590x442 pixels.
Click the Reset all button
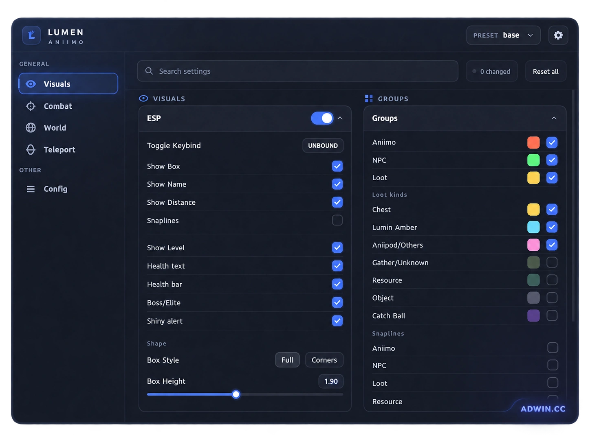coord(546,71)
